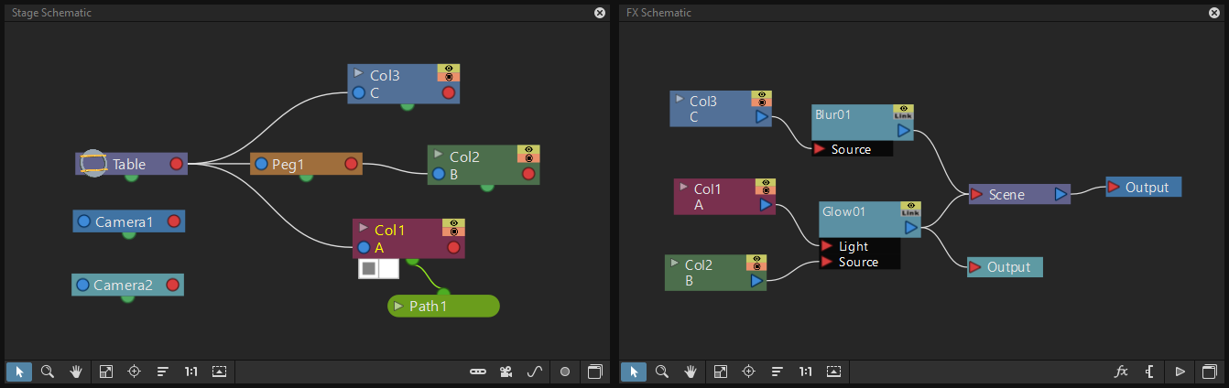
Task: Choose Selection mode in Stage Schematic toolbar
Action: [x=19, y=372]
